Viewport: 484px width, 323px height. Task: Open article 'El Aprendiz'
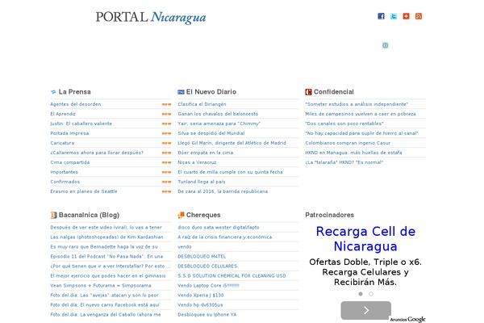[x=63, y=114]
